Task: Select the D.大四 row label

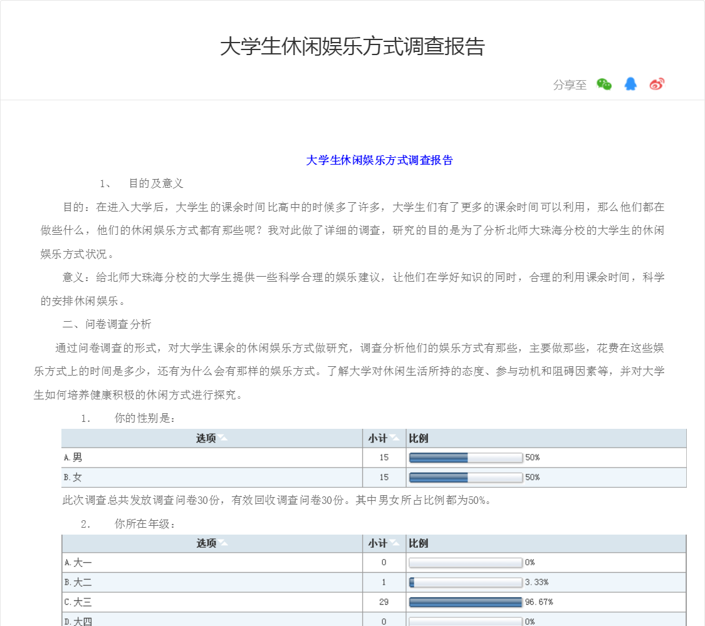Action: pos(78,622)
